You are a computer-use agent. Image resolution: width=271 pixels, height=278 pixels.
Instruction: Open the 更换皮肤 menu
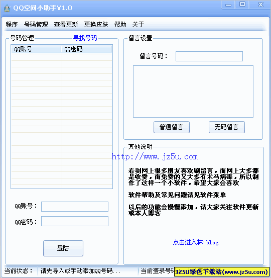click(96, 24)
